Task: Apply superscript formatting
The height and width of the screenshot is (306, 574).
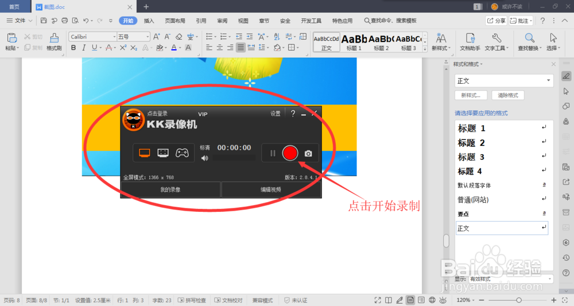Action: pyautogui.click(x=123, y=48)
